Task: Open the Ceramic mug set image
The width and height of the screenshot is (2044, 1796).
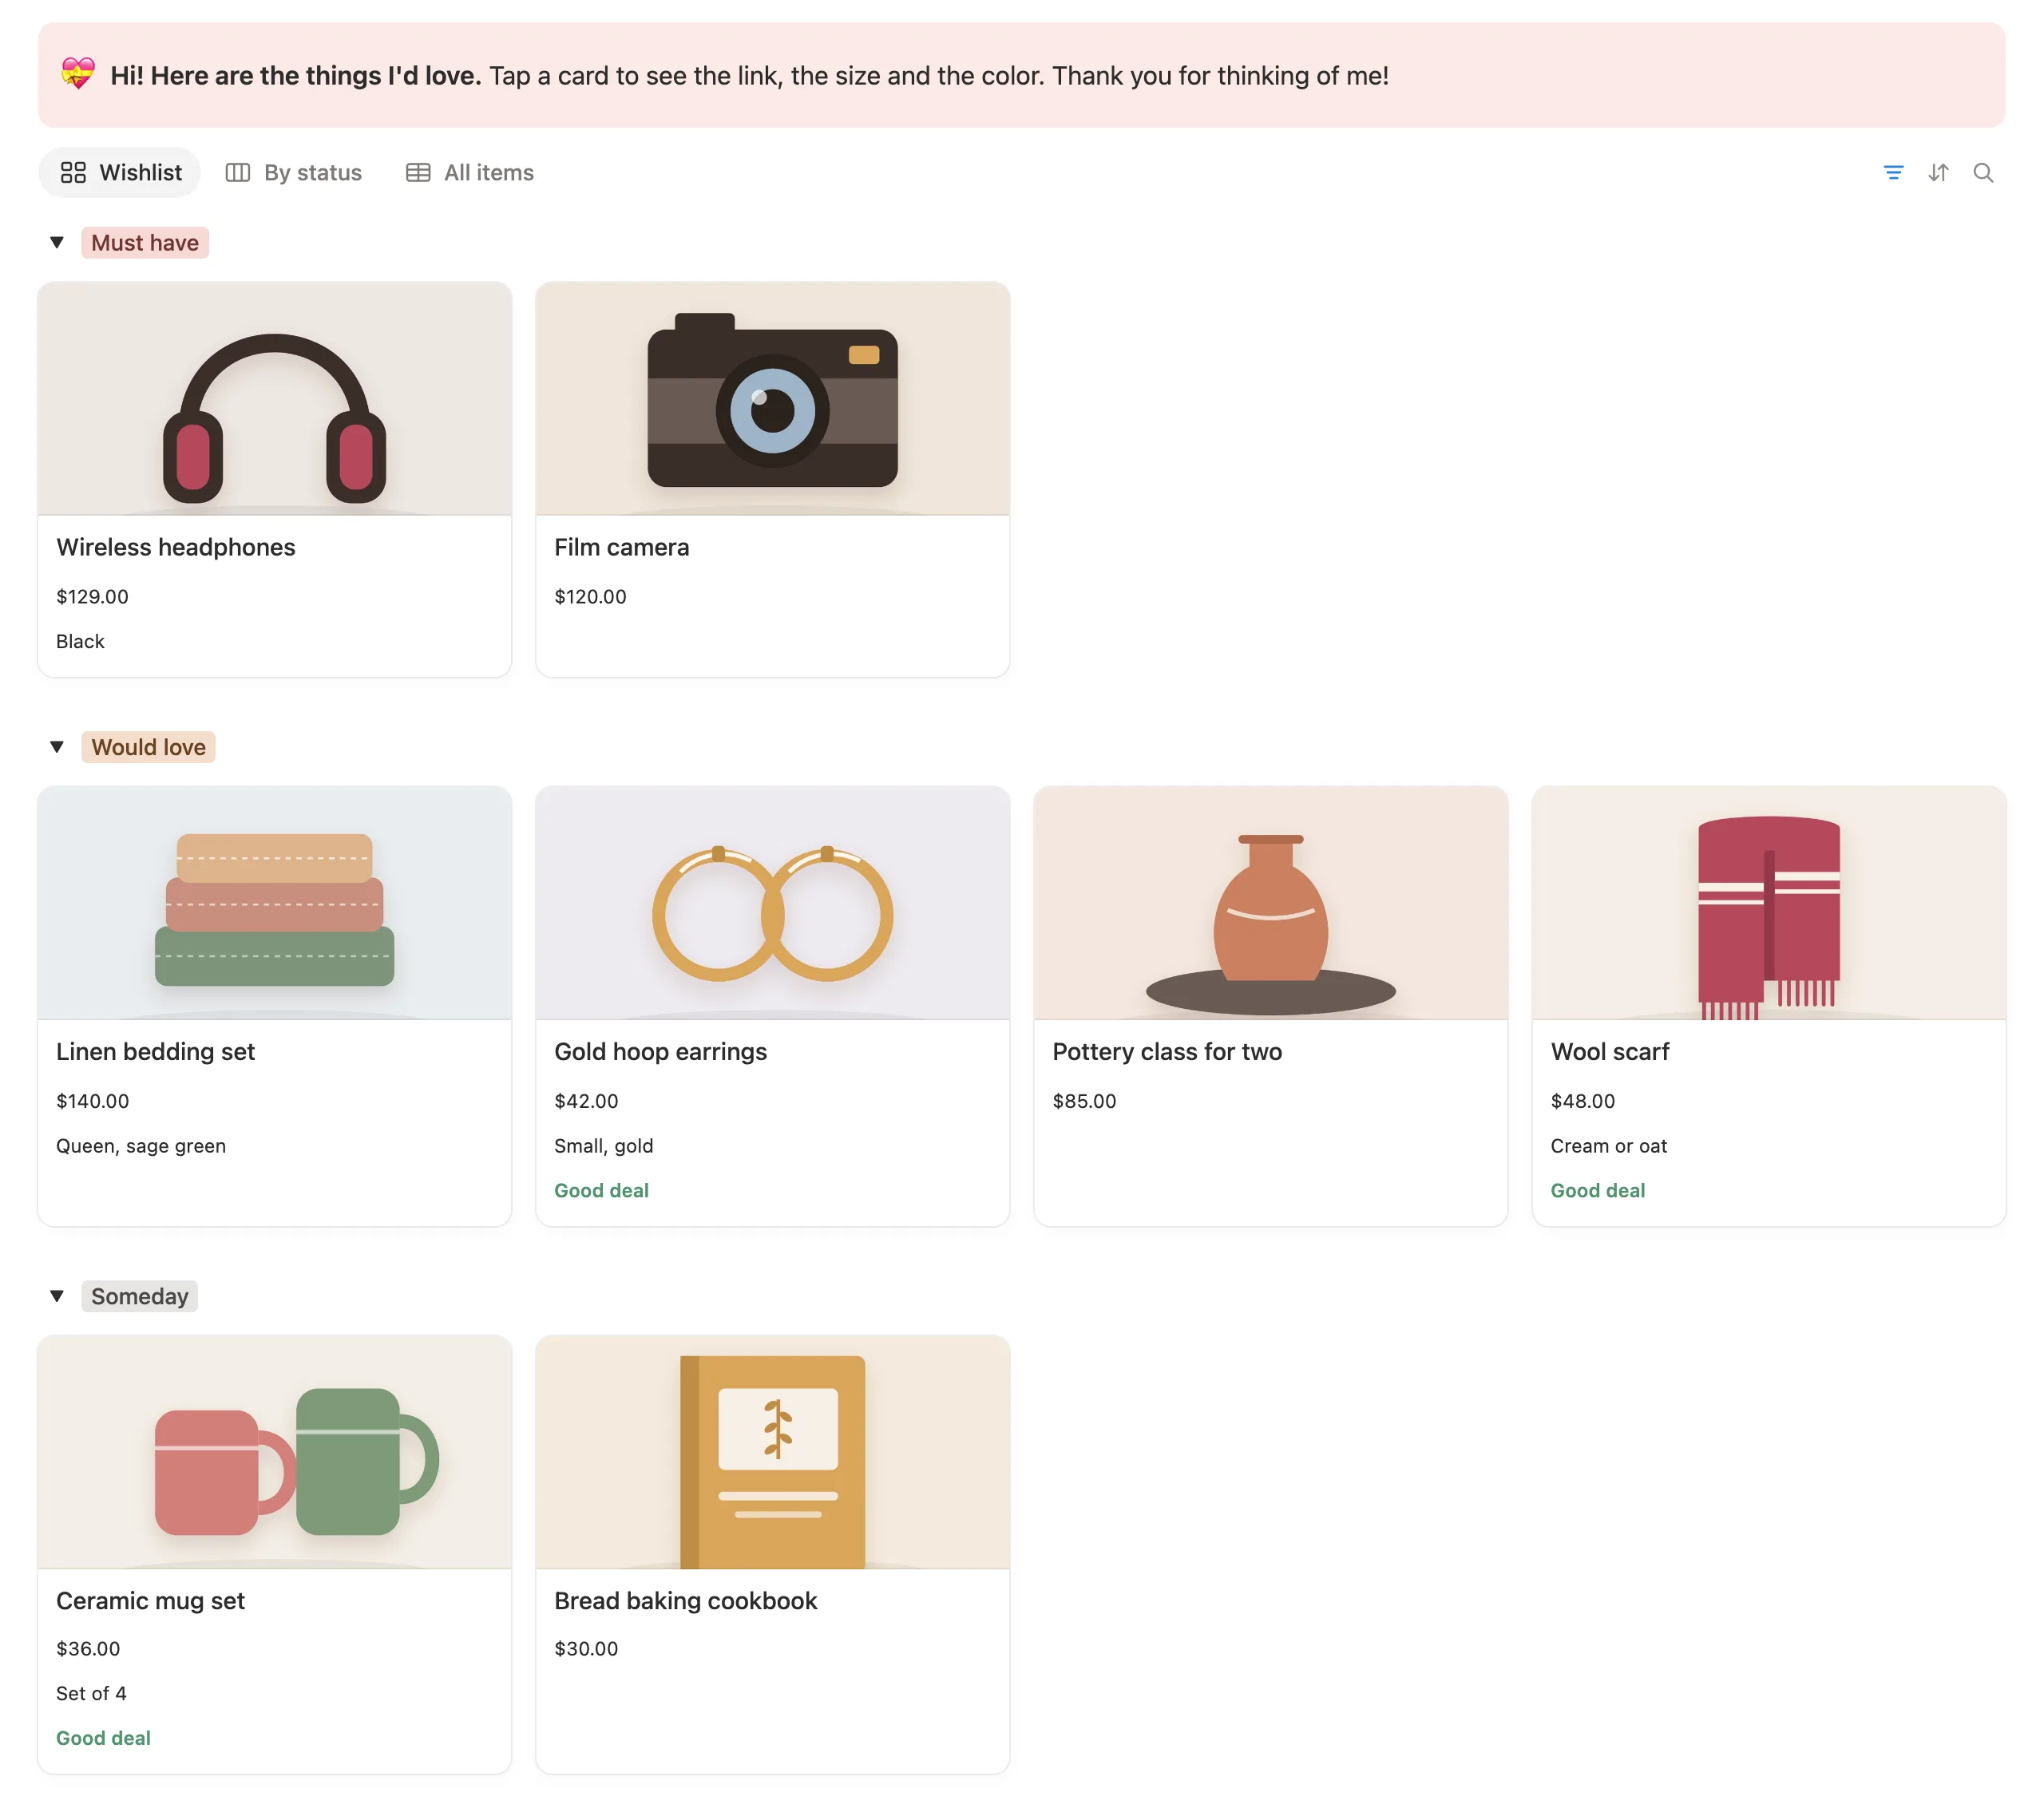Action: coord(274,1452)
